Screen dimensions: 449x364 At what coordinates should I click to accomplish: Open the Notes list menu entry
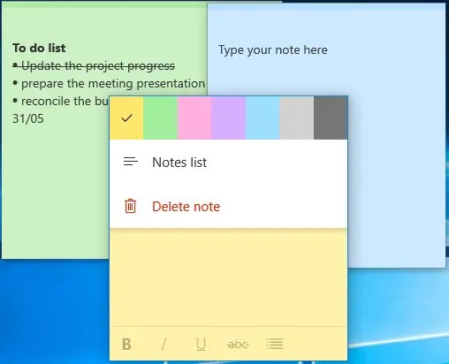[x=229, y=162]
